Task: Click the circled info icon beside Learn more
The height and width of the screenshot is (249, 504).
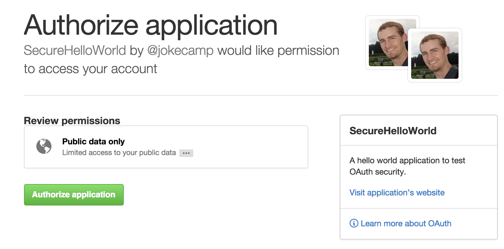Action: click(x=354, y=223)
